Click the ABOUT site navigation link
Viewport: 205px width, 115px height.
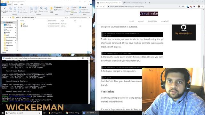pyautogui.click(x=141, y=21)
